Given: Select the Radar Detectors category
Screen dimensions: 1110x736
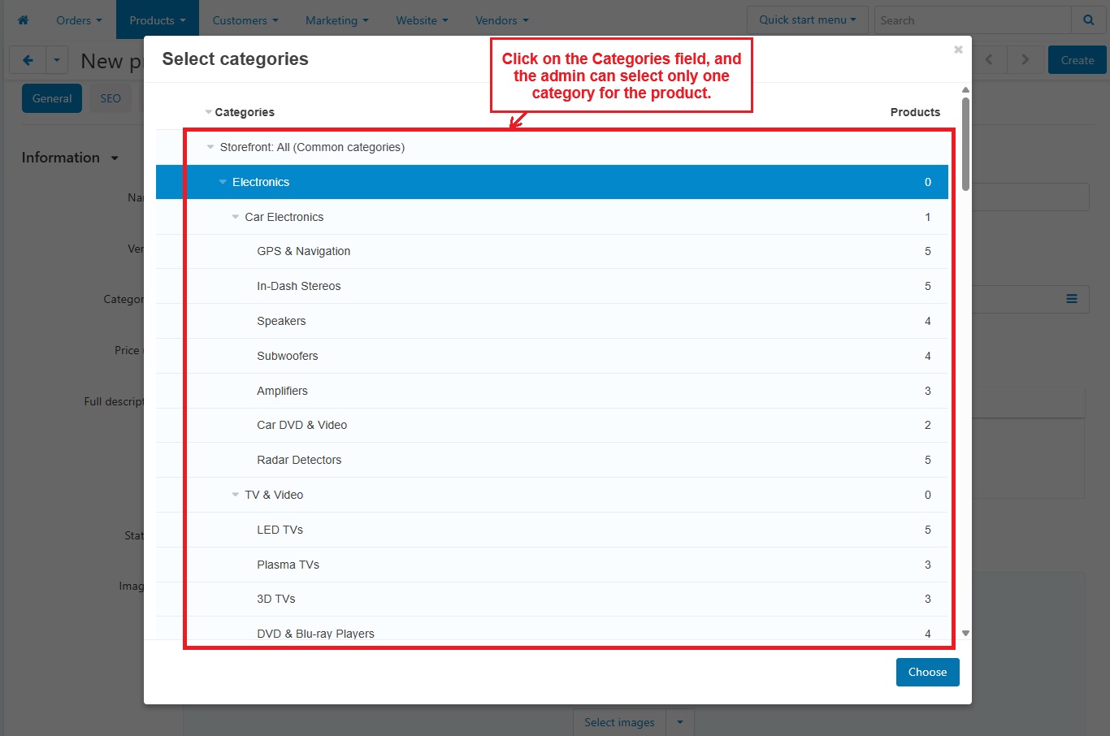Looking at the screenshot, I should point(299,460).
